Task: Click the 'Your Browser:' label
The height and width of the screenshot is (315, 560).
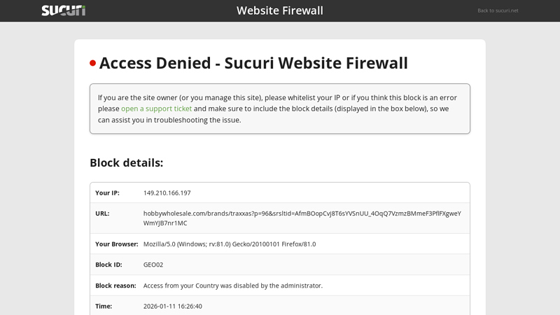Action: [x=116, y=244]
